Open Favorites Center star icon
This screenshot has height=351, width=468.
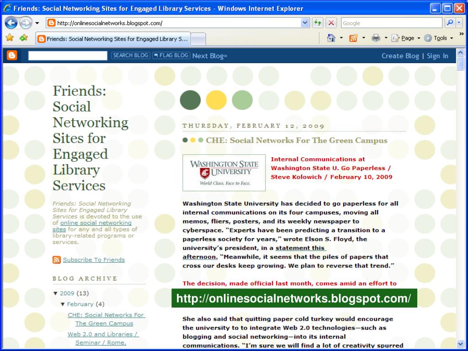pos(10,37)
